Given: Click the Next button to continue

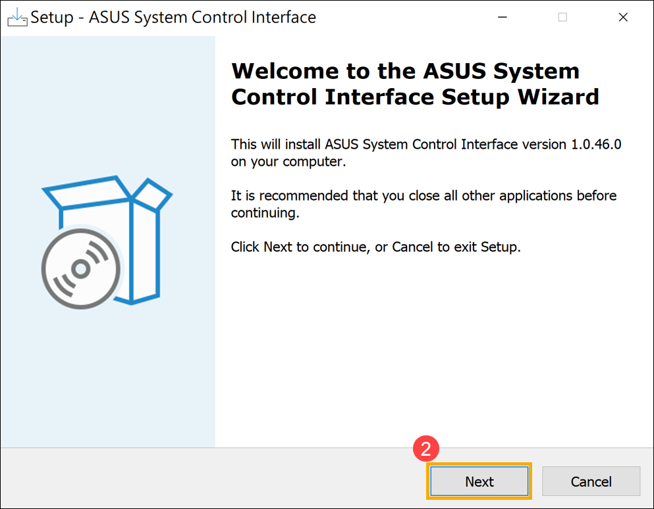Looking at the screenshot, I should 479,481.
